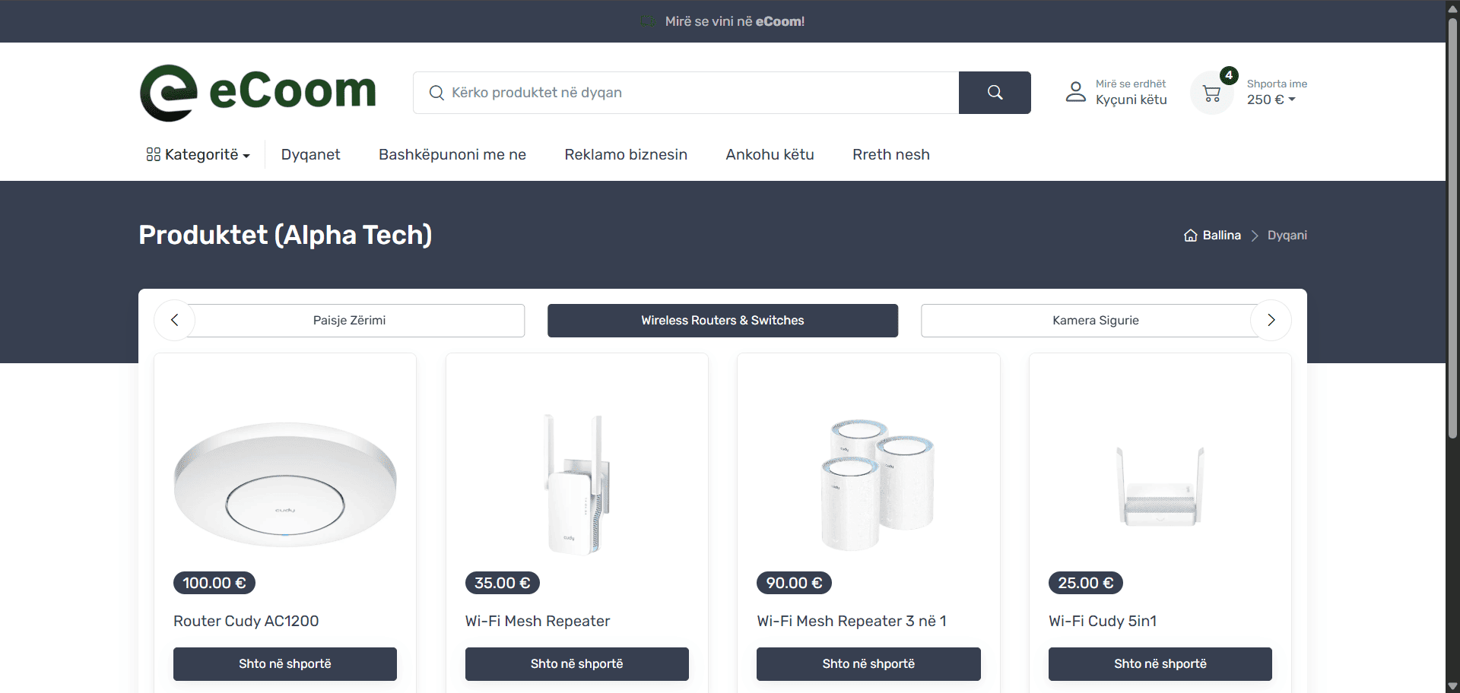Expand the Shporta ime 250 € dropdown
The image size is (1460, 693).
click(1271, 100)
